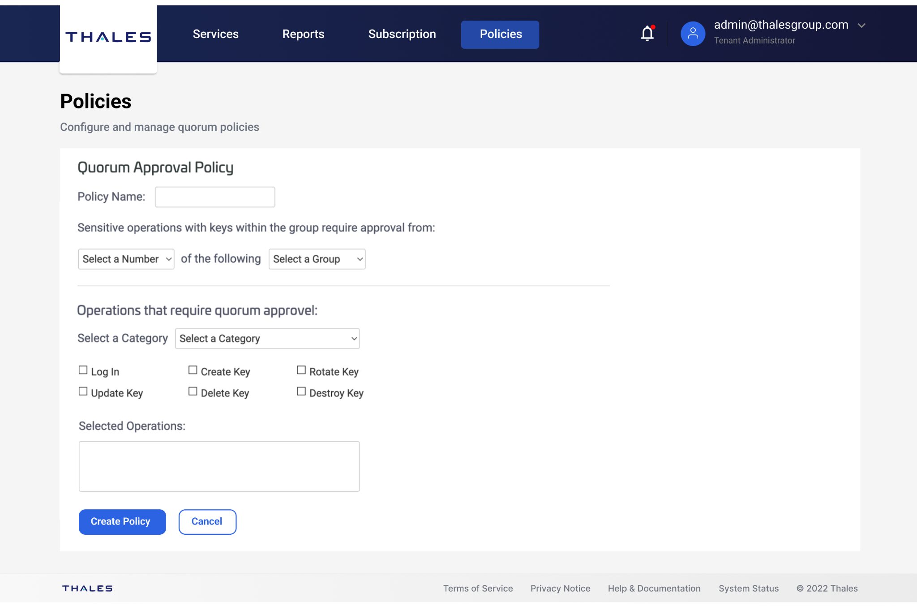Click admin@thalesgroup.com account name
The height and width of the screenshot is (610, 917).
pos(781,25)
